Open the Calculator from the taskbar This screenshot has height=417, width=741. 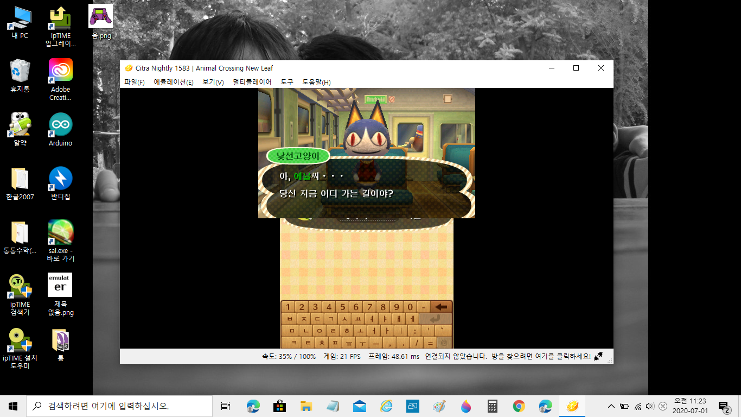pyautogui.click(x=492, y=406)
